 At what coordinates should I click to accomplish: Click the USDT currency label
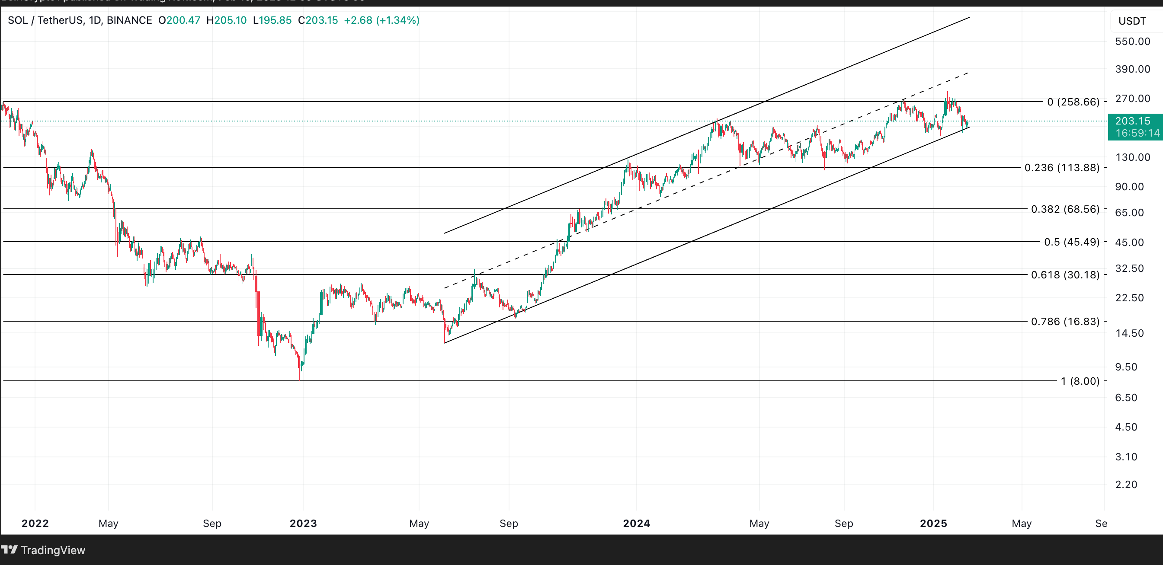click(1132, 21)
